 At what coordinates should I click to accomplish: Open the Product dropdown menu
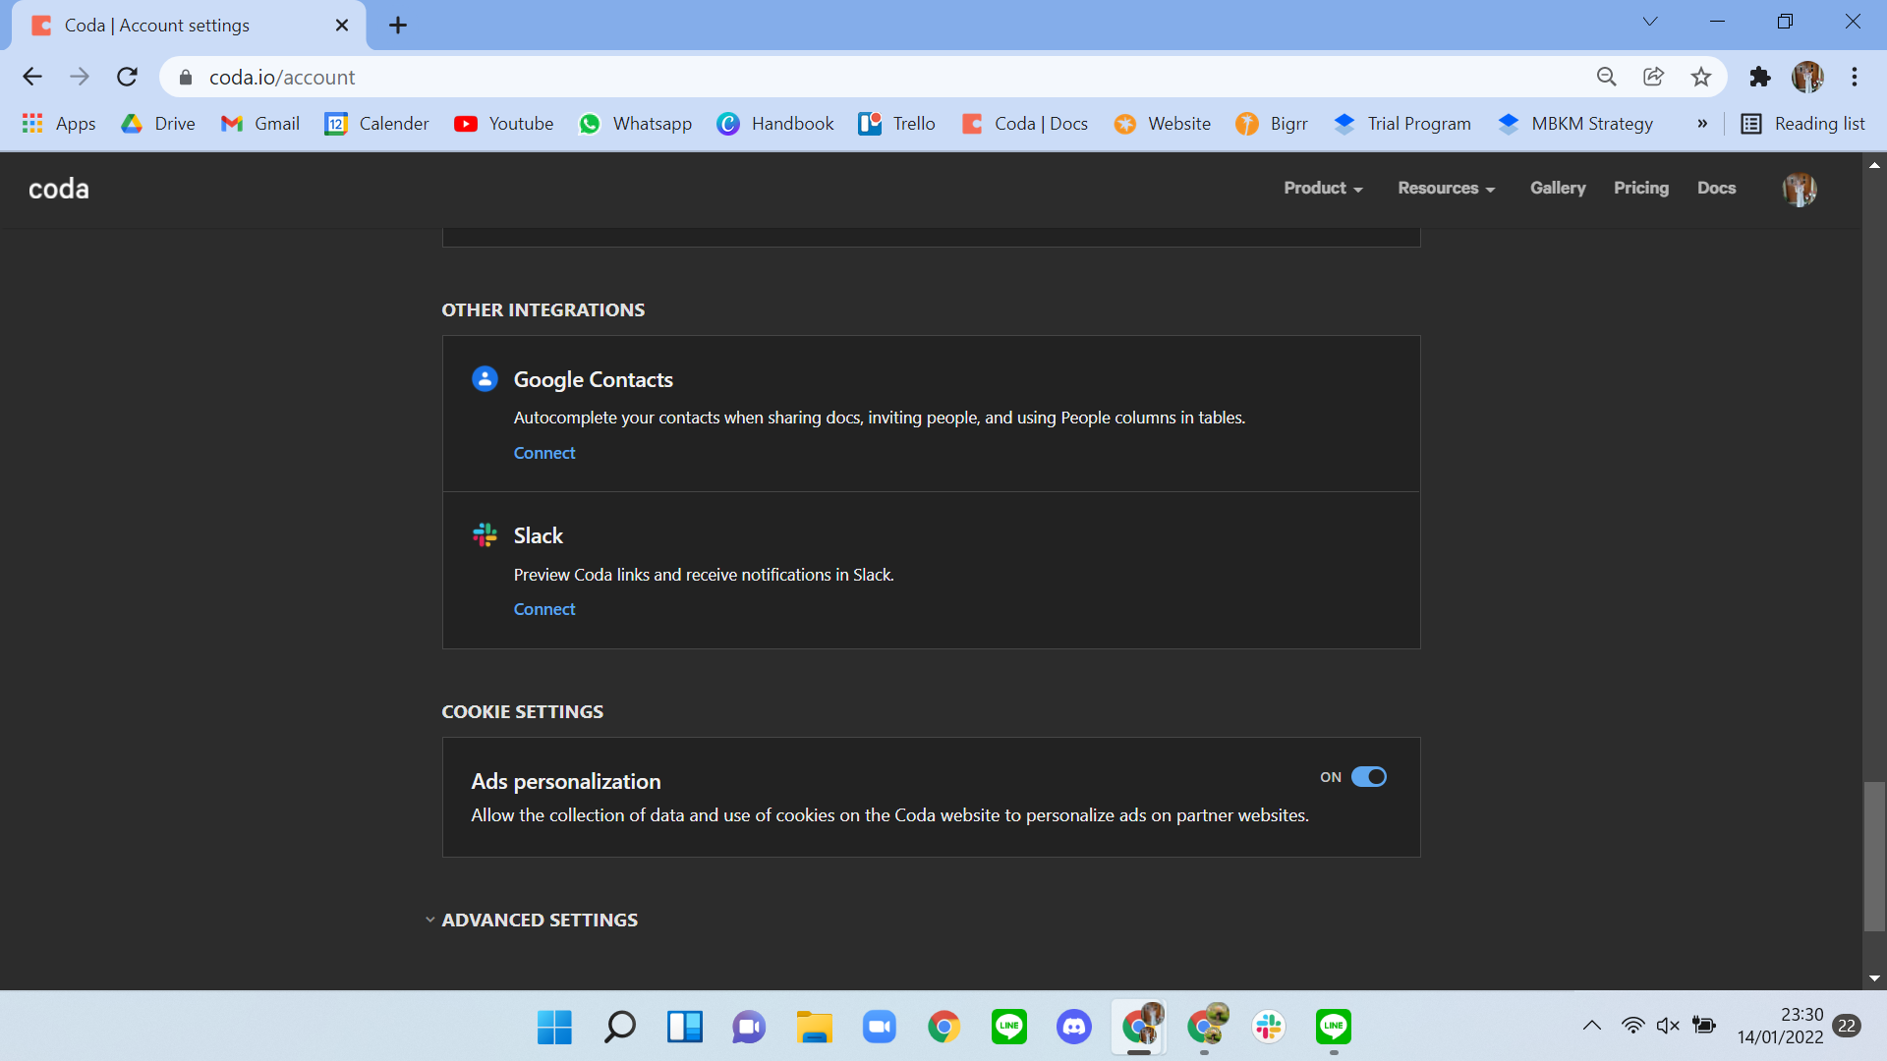point(1323,189)
